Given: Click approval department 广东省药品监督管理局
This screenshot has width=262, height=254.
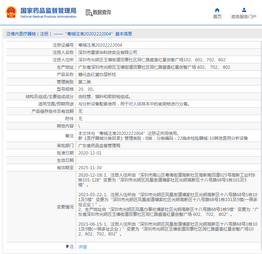Looking at the screenshot, I should pyautogui.click(x=99, y=146).
